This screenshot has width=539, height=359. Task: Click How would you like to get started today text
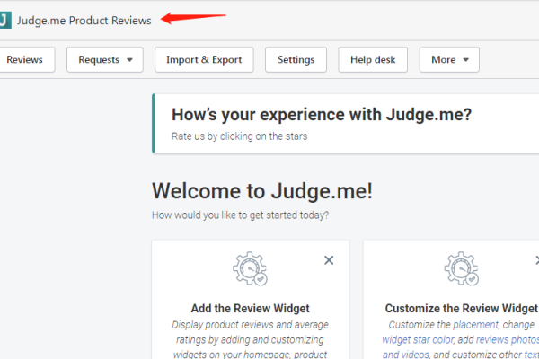(x=240, y=215)
